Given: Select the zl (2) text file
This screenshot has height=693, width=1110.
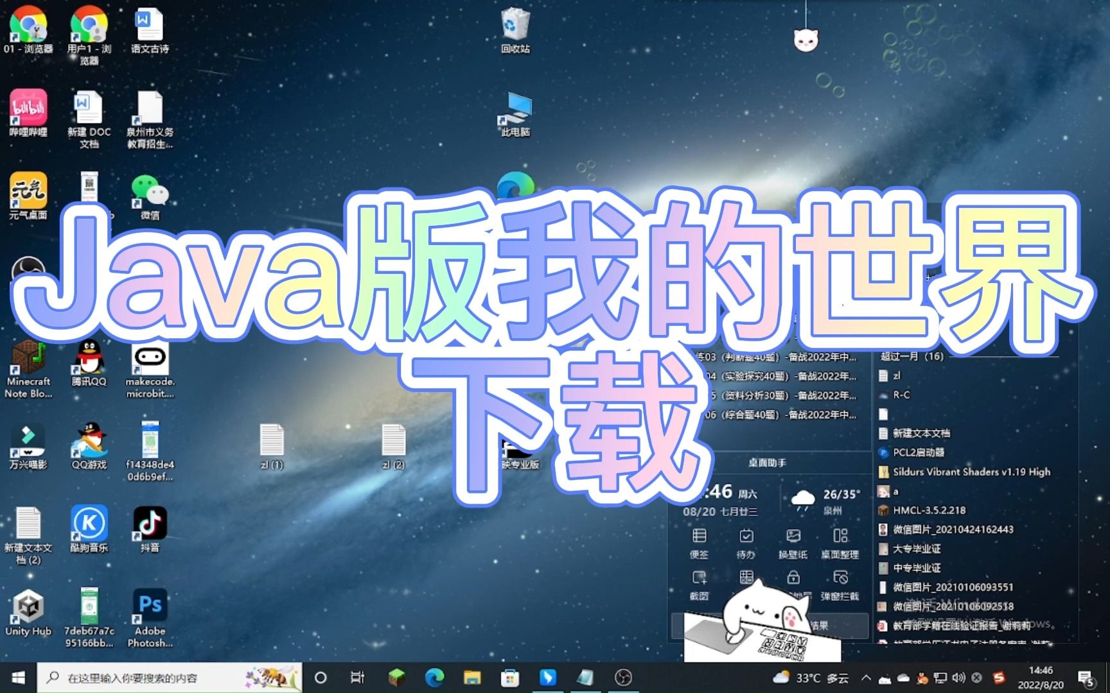Looking at the screenshot, I should coord(393,446).
